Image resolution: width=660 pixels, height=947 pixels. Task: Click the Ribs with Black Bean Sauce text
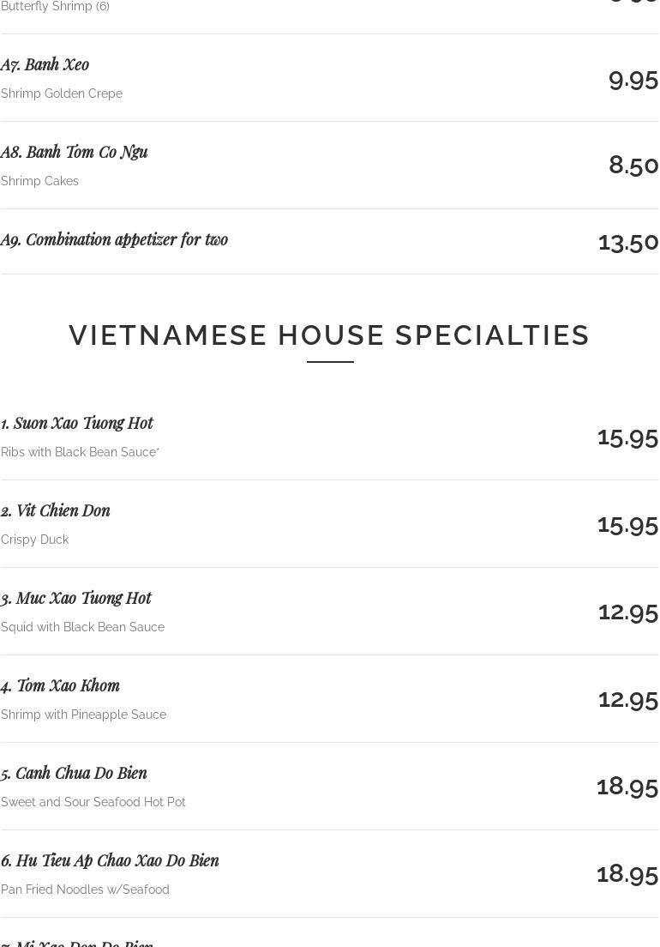pos(80,452)
